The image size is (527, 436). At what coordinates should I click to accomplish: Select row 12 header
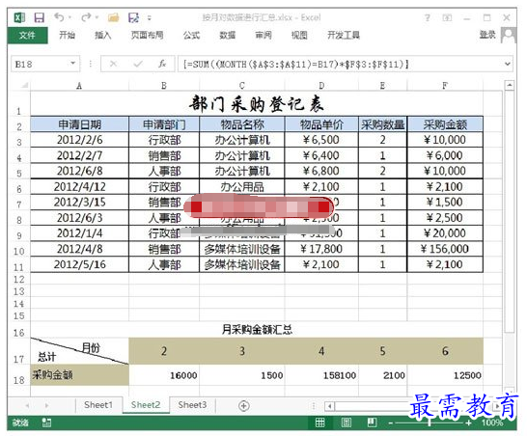coord(19,280)
